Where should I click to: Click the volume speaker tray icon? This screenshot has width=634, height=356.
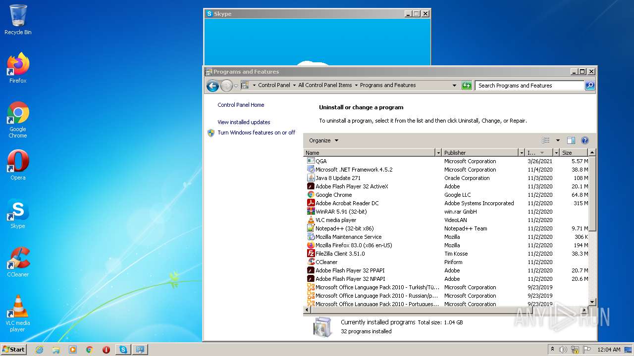click(x=563, y=350)
